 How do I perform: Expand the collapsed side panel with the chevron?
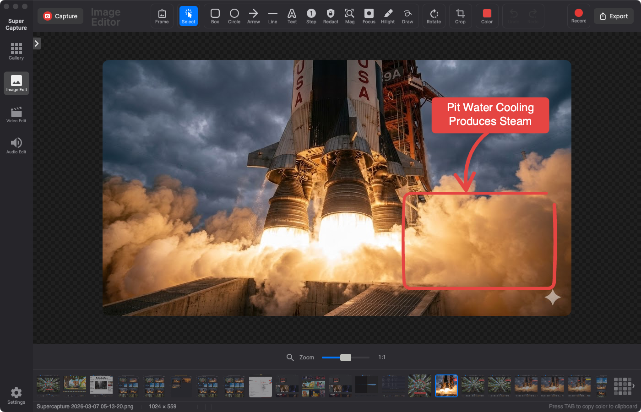click(x=37, y=43)
